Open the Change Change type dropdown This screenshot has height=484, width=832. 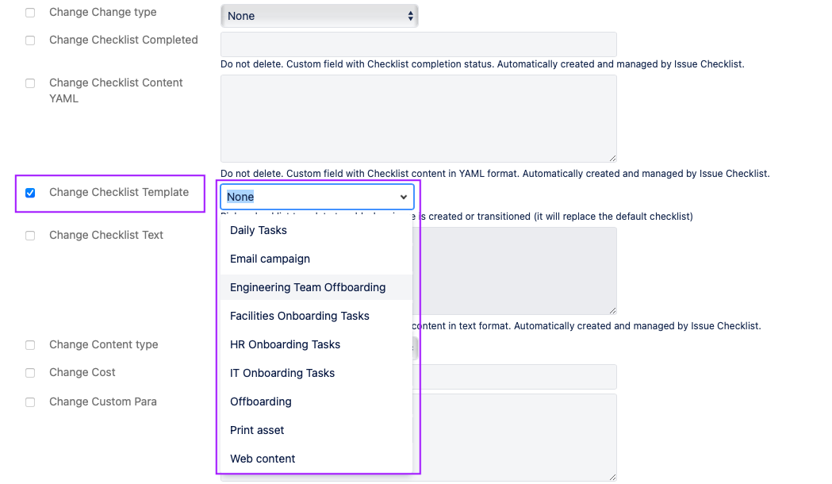click(x=319, y=15)
